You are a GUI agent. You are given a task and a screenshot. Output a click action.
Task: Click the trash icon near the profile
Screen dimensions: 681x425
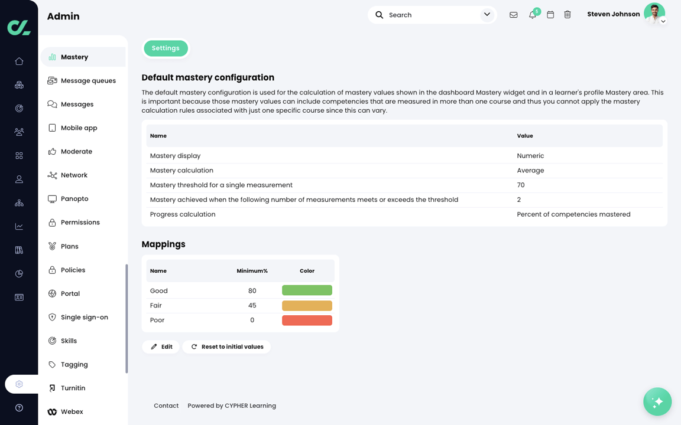(x=567, y=14)
